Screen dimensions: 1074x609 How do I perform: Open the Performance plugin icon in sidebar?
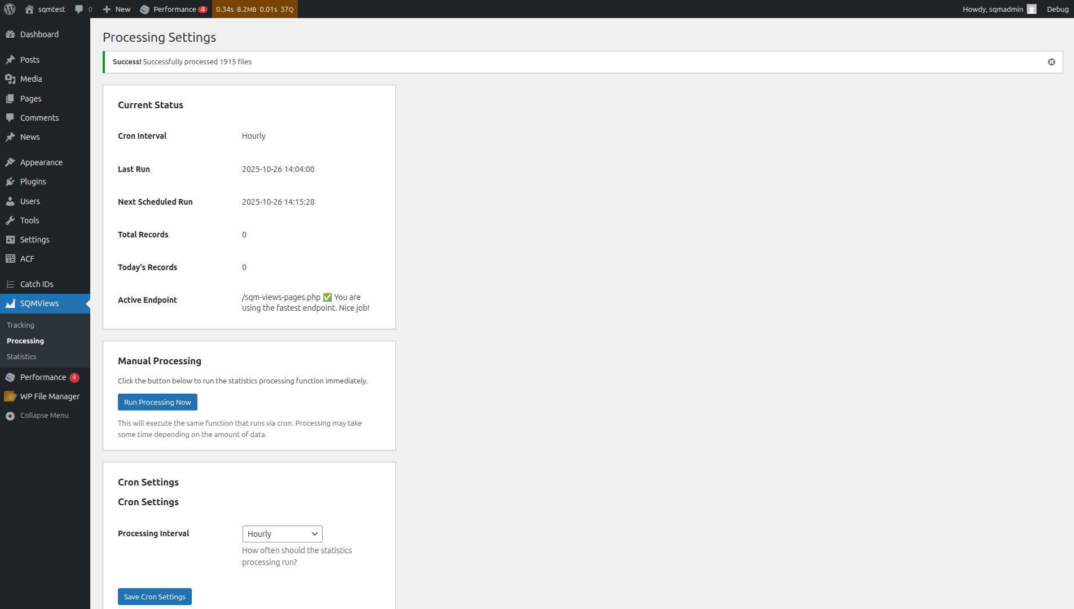point(11,377)
